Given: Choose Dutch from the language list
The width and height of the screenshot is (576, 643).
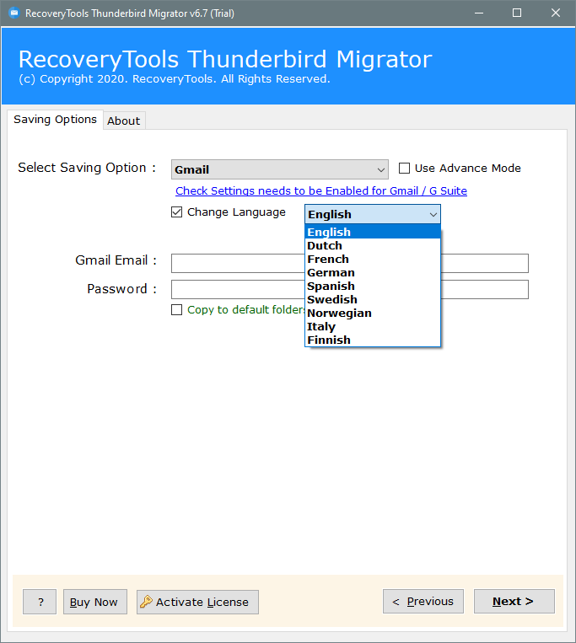Looking at the screenshot, I should tap(373, 245).
